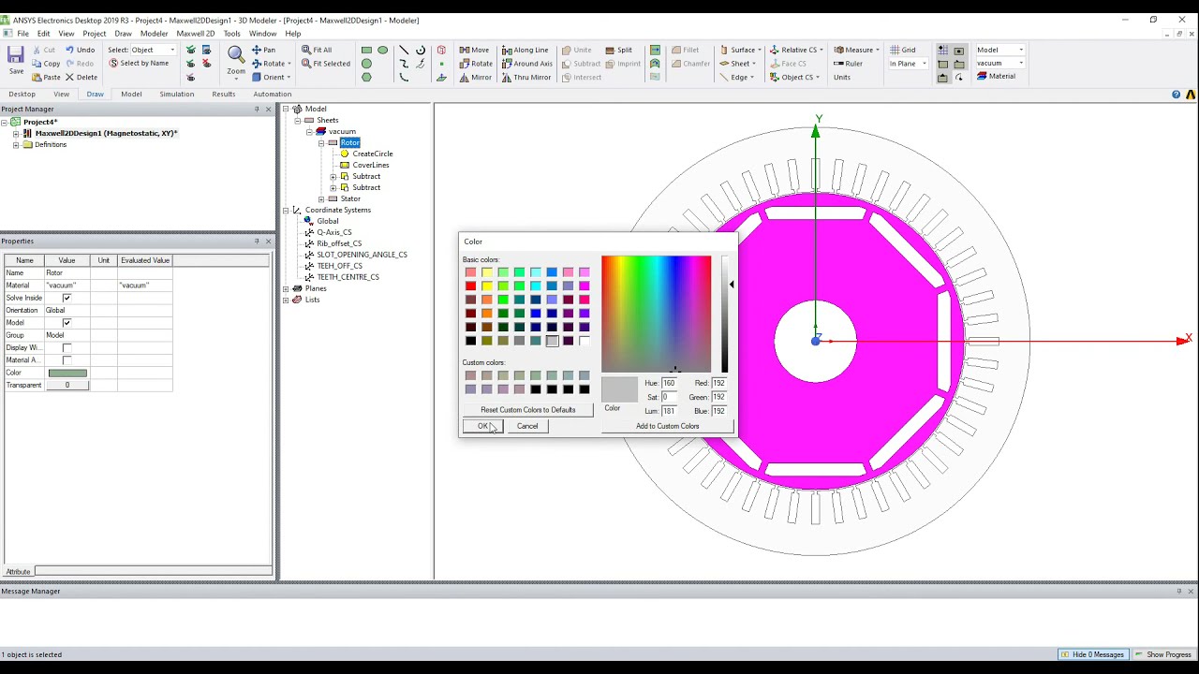
Task: Click the Mirror tool icon
Action: pyautogui.click(x=464, y=77)
